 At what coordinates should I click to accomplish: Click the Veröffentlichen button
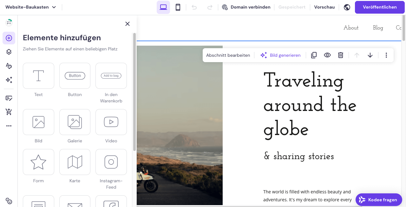(380, 7)
